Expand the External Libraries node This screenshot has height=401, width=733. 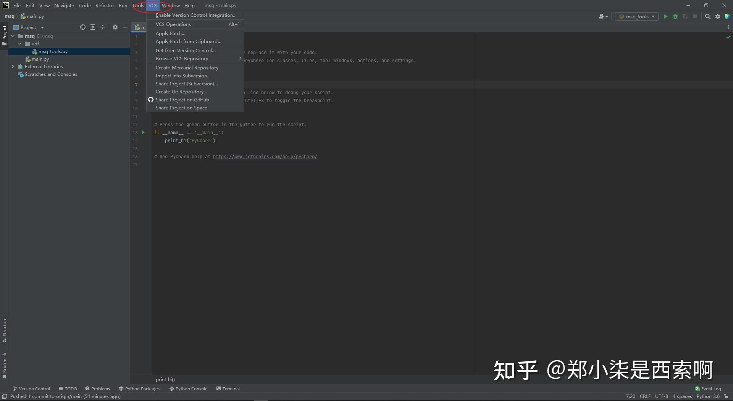[x=13, y=66]
